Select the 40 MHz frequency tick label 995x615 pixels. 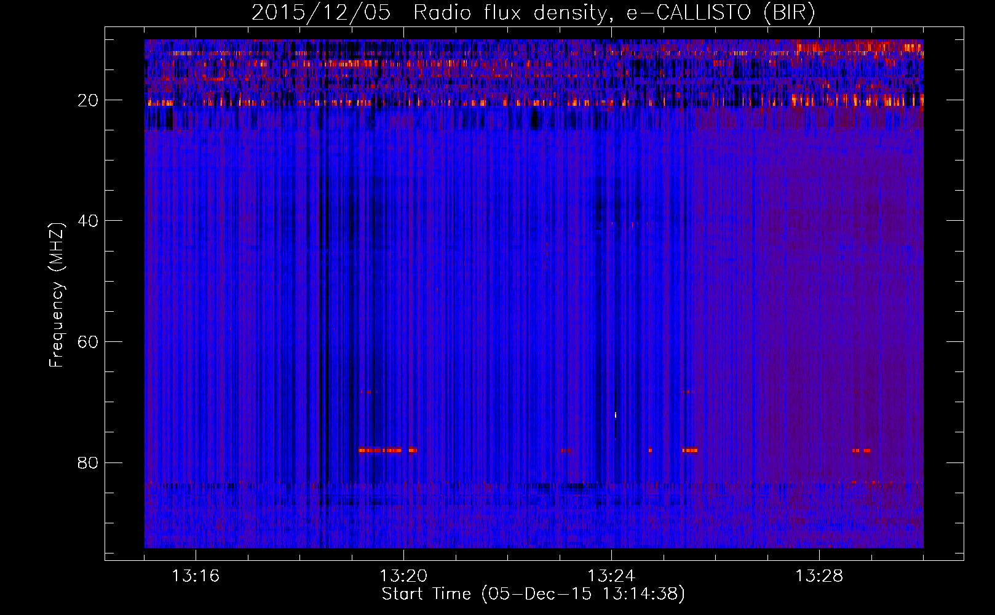pos(88,221)
